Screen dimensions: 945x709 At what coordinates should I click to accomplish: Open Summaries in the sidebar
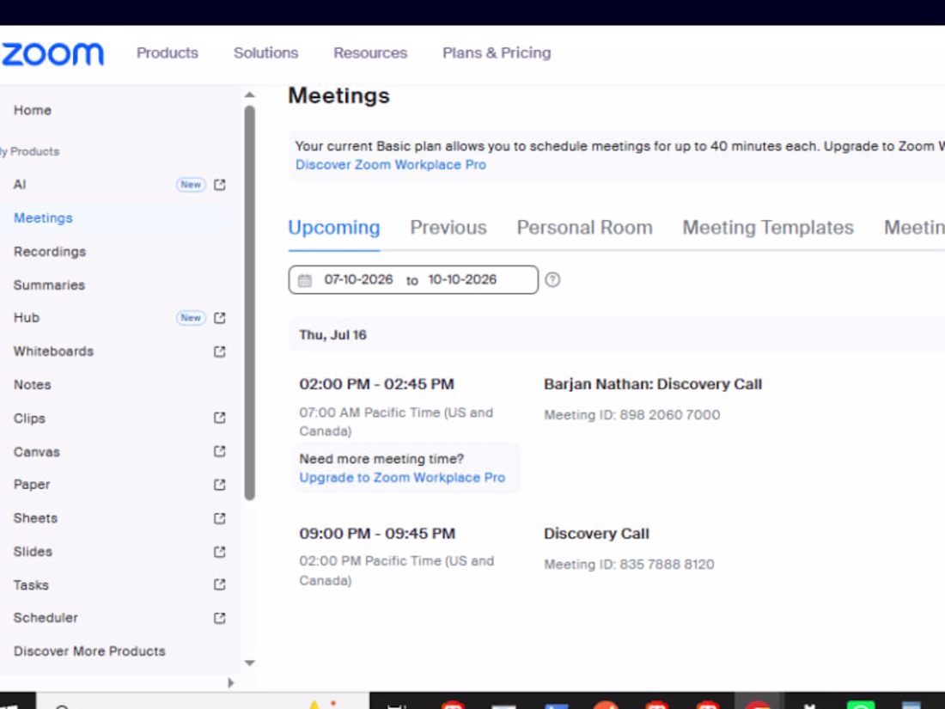[49, 285]
